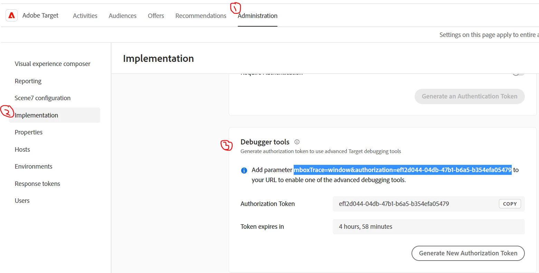Open the Debugger tools info icon

click(x=297, y=142)
